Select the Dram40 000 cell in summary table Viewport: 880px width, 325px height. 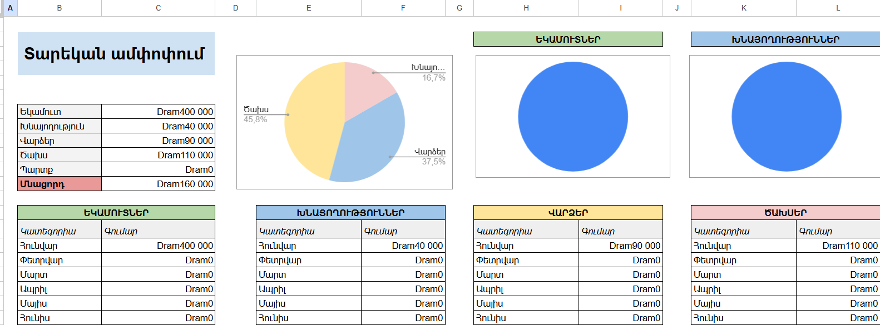[158, 126]
